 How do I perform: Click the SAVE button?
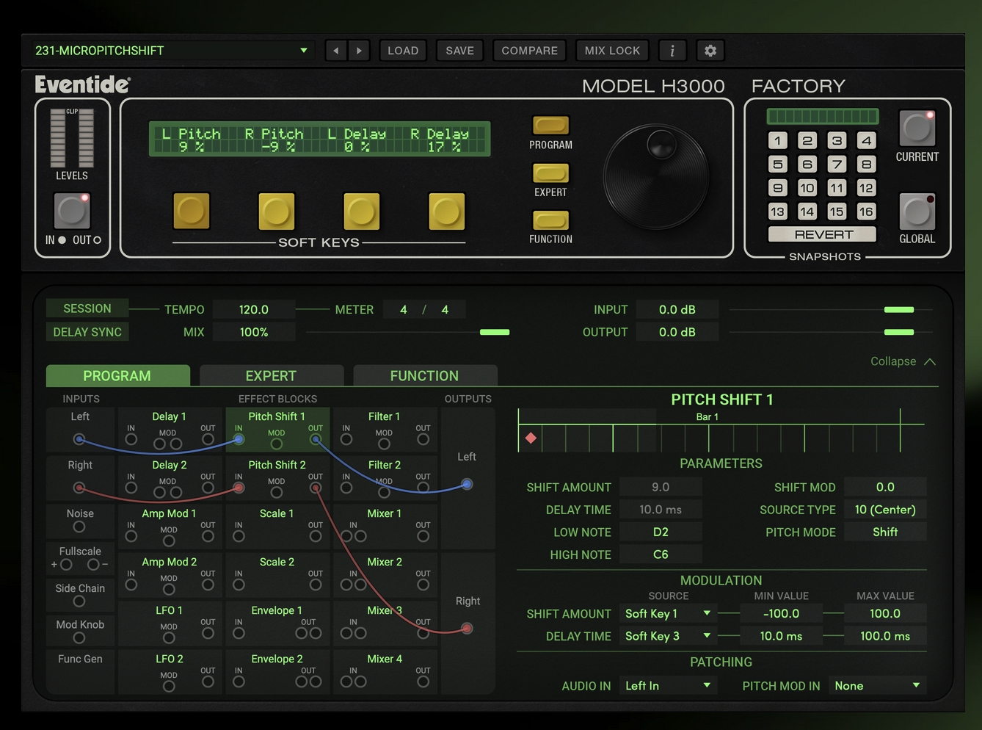[459, 51]
